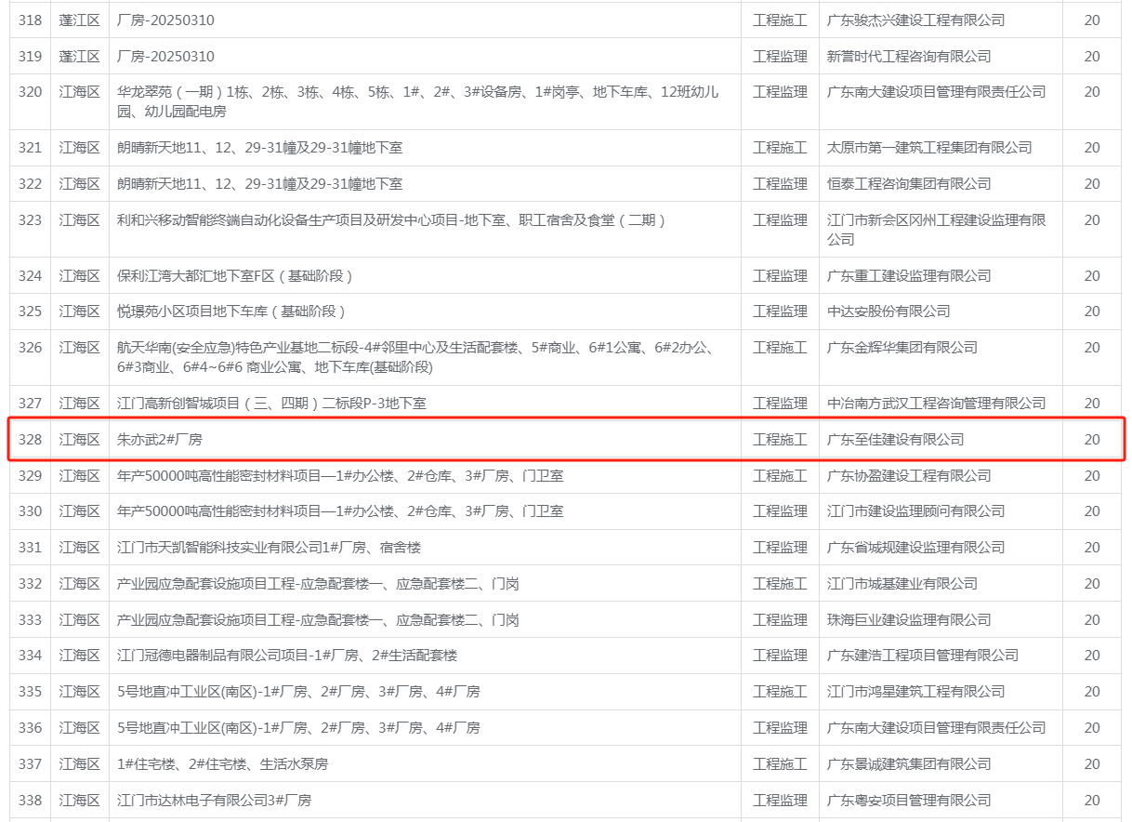
Task: Select project 江门高新创智城项目 二标段P-3地下室
Action: point(271,403)
